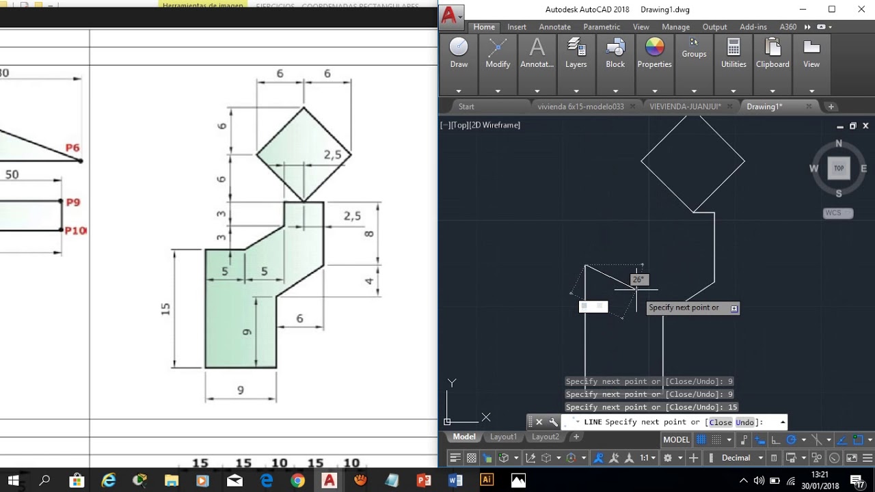Image resolution: width=875 pixels, height=492 pixels.
Task: Click the MODEL space button in status bar
Action: point(677,439)
